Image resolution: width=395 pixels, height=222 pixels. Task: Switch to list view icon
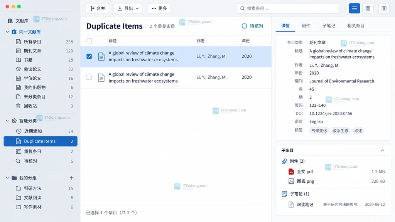pos(354,8)
